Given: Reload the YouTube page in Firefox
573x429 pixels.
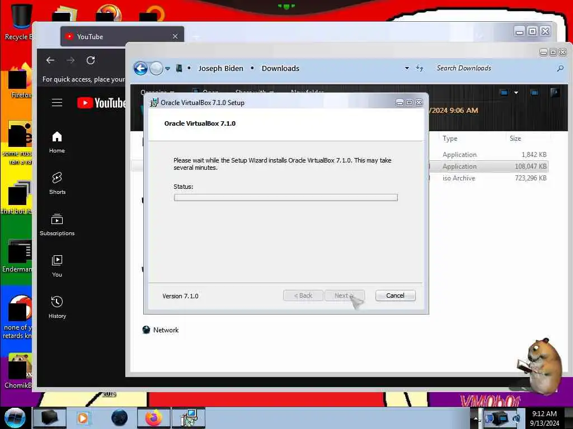Looking at the screenshot, I should pyautogui.click(x=91, y=60).
